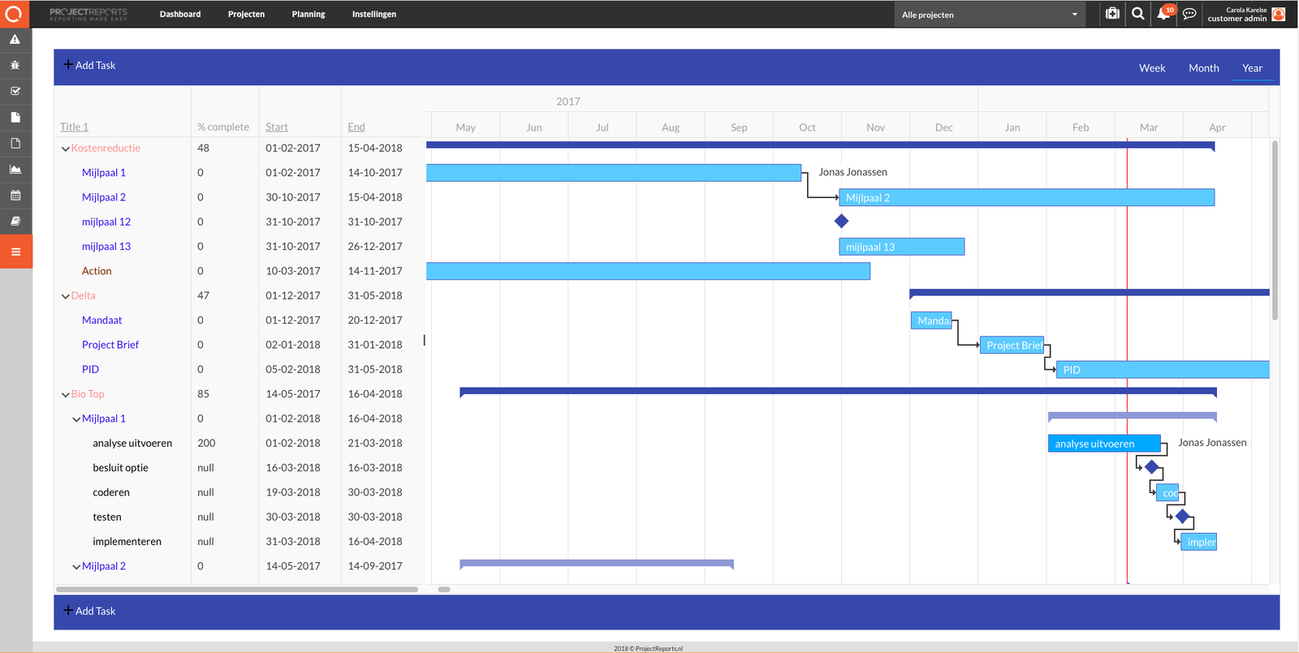Open the outlined document sidebar icon
The width and height of the screenshot is (1299, 653).
pos(15,143)
